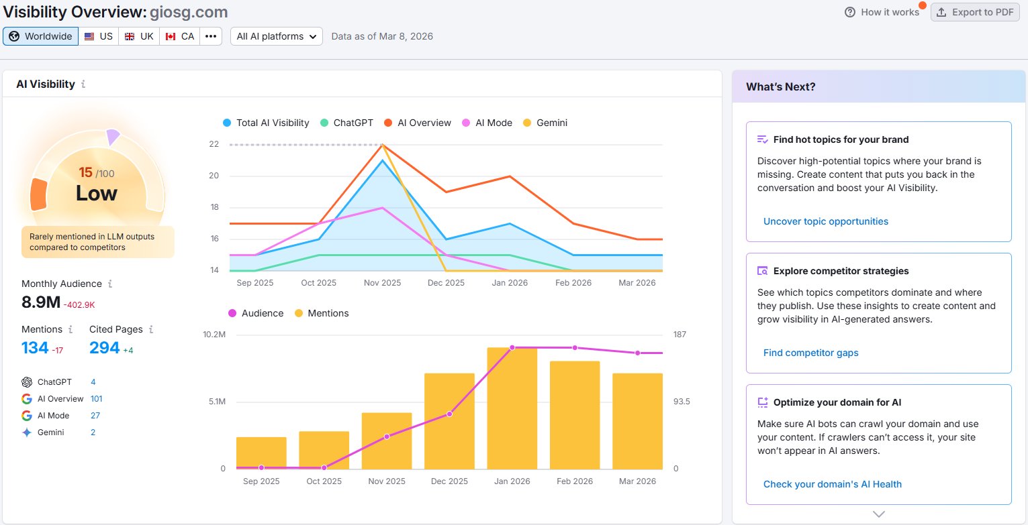
Task: Click the Find hot topics for your brand heading
Action: [x=841, y=139]
